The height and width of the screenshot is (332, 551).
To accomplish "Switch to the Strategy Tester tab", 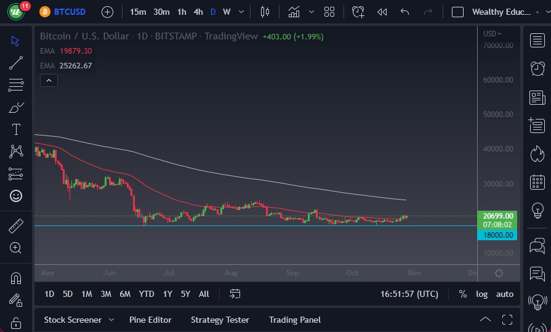I will coord(220,320).
